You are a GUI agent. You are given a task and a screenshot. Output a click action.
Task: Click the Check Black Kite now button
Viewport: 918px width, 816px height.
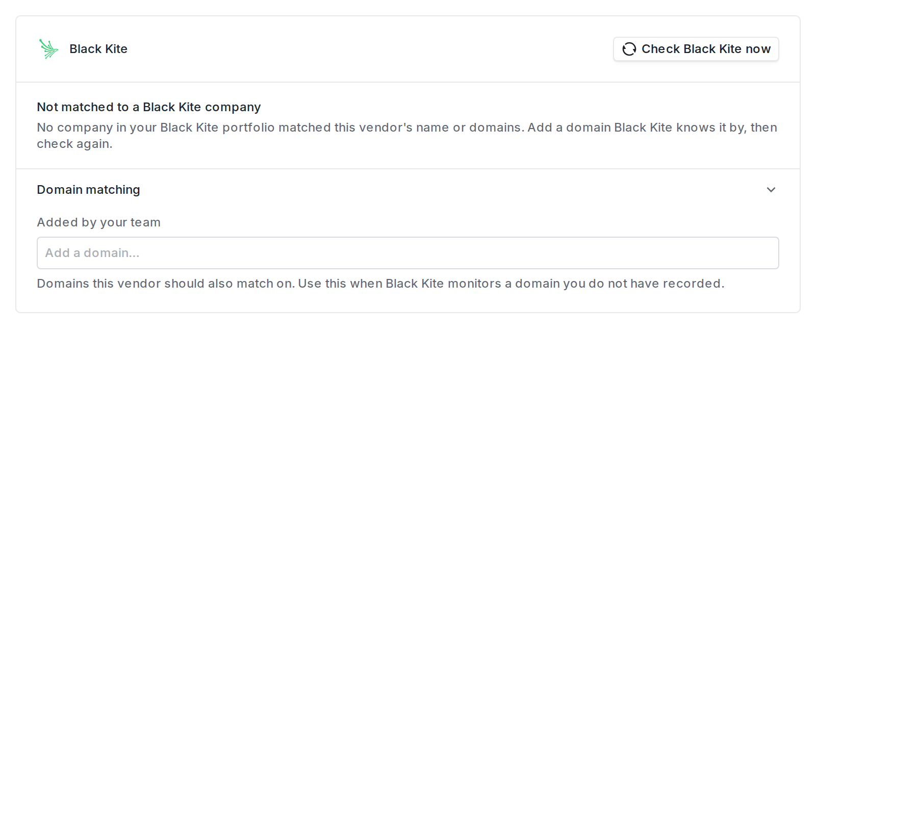point(696,49)
